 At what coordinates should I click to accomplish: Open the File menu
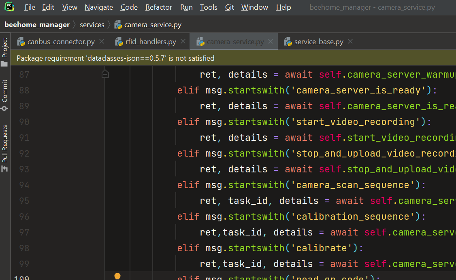click(30, 7)
